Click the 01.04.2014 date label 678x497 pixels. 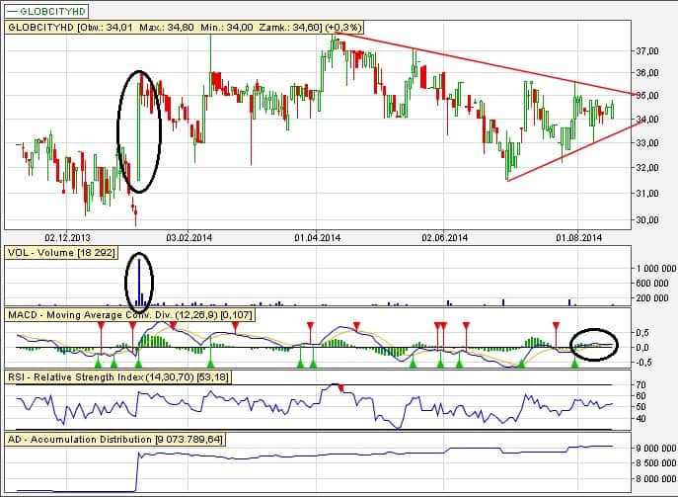pyautogui.click(x=317, y=237)
